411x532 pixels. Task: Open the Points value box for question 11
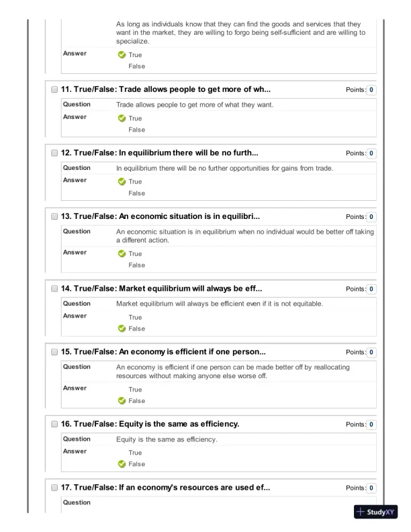click(x=371, y=89)
